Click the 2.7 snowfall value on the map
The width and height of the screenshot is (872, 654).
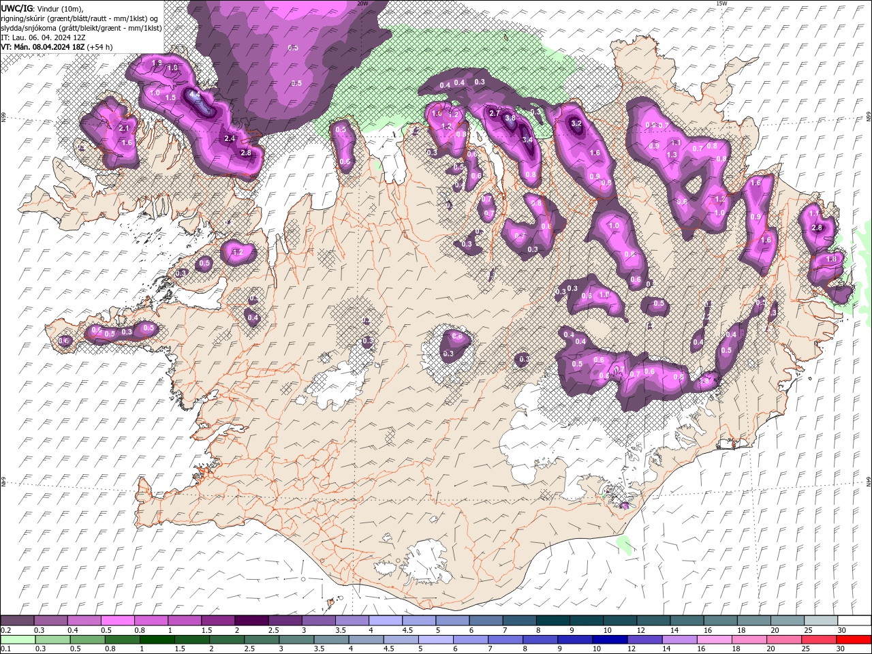coord(495,113)
